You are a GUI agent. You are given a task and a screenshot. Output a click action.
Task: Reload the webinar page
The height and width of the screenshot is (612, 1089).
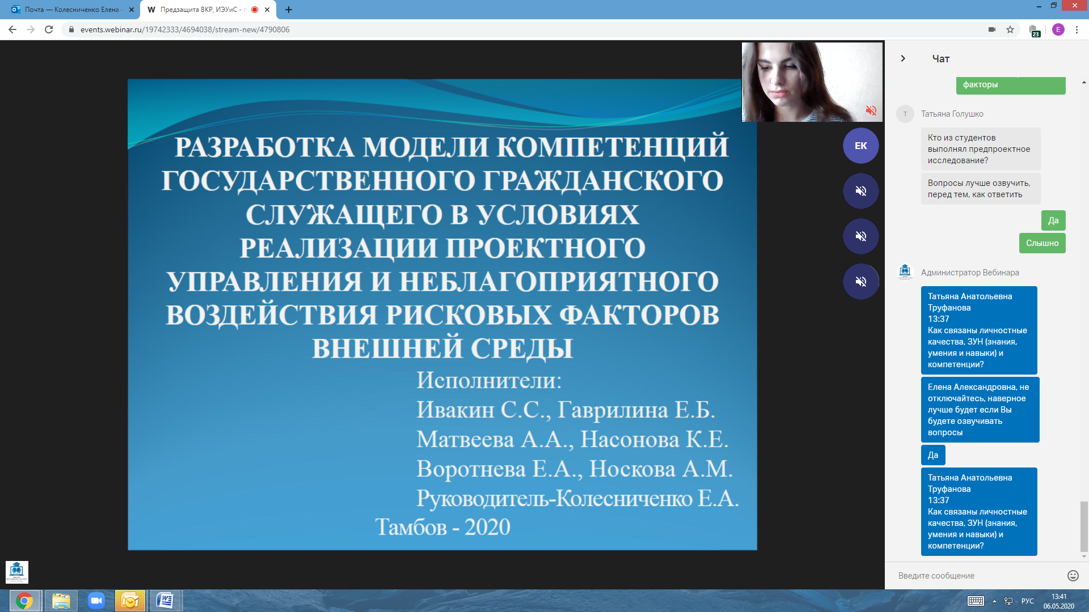49,29
